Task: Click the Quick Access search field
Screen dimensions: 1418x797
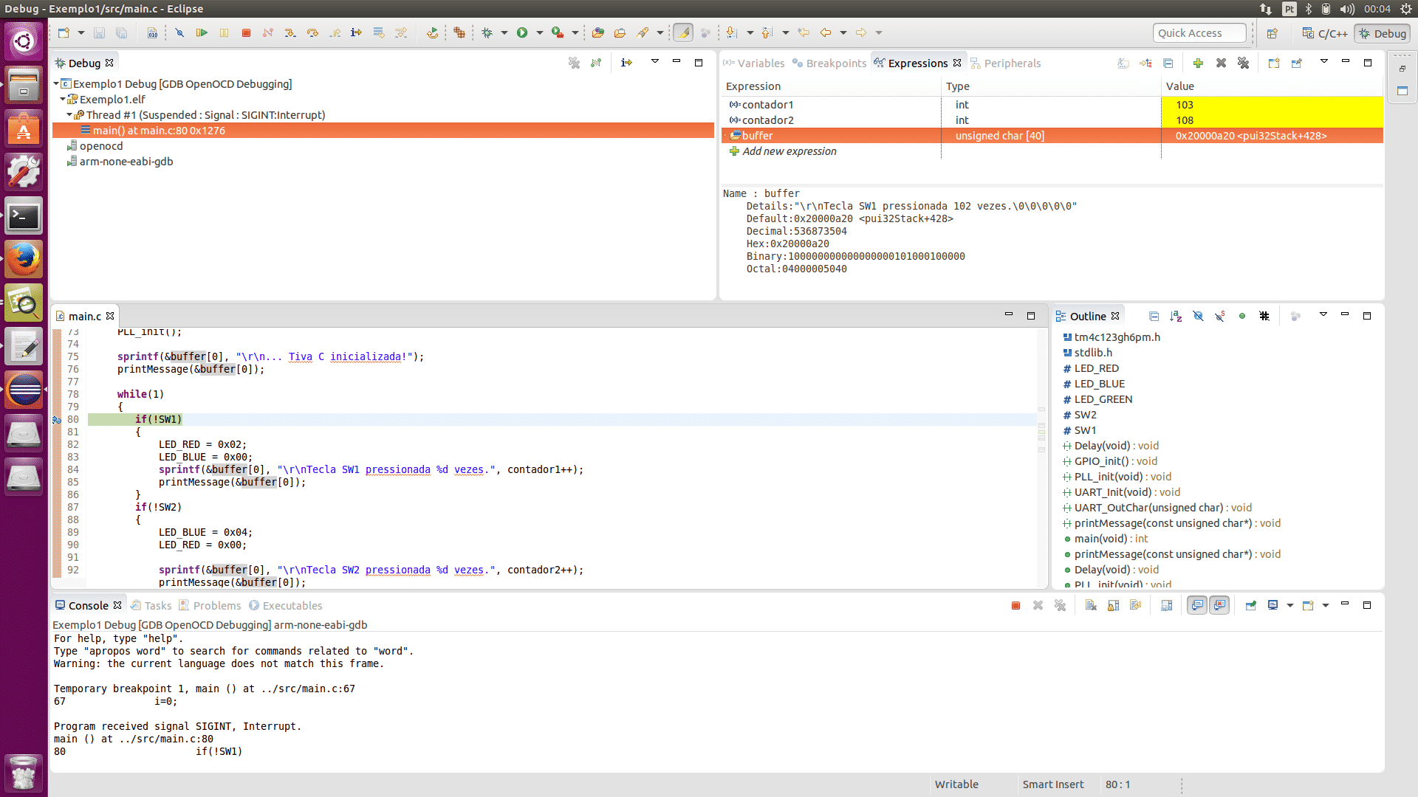Action: [1198, 33]
